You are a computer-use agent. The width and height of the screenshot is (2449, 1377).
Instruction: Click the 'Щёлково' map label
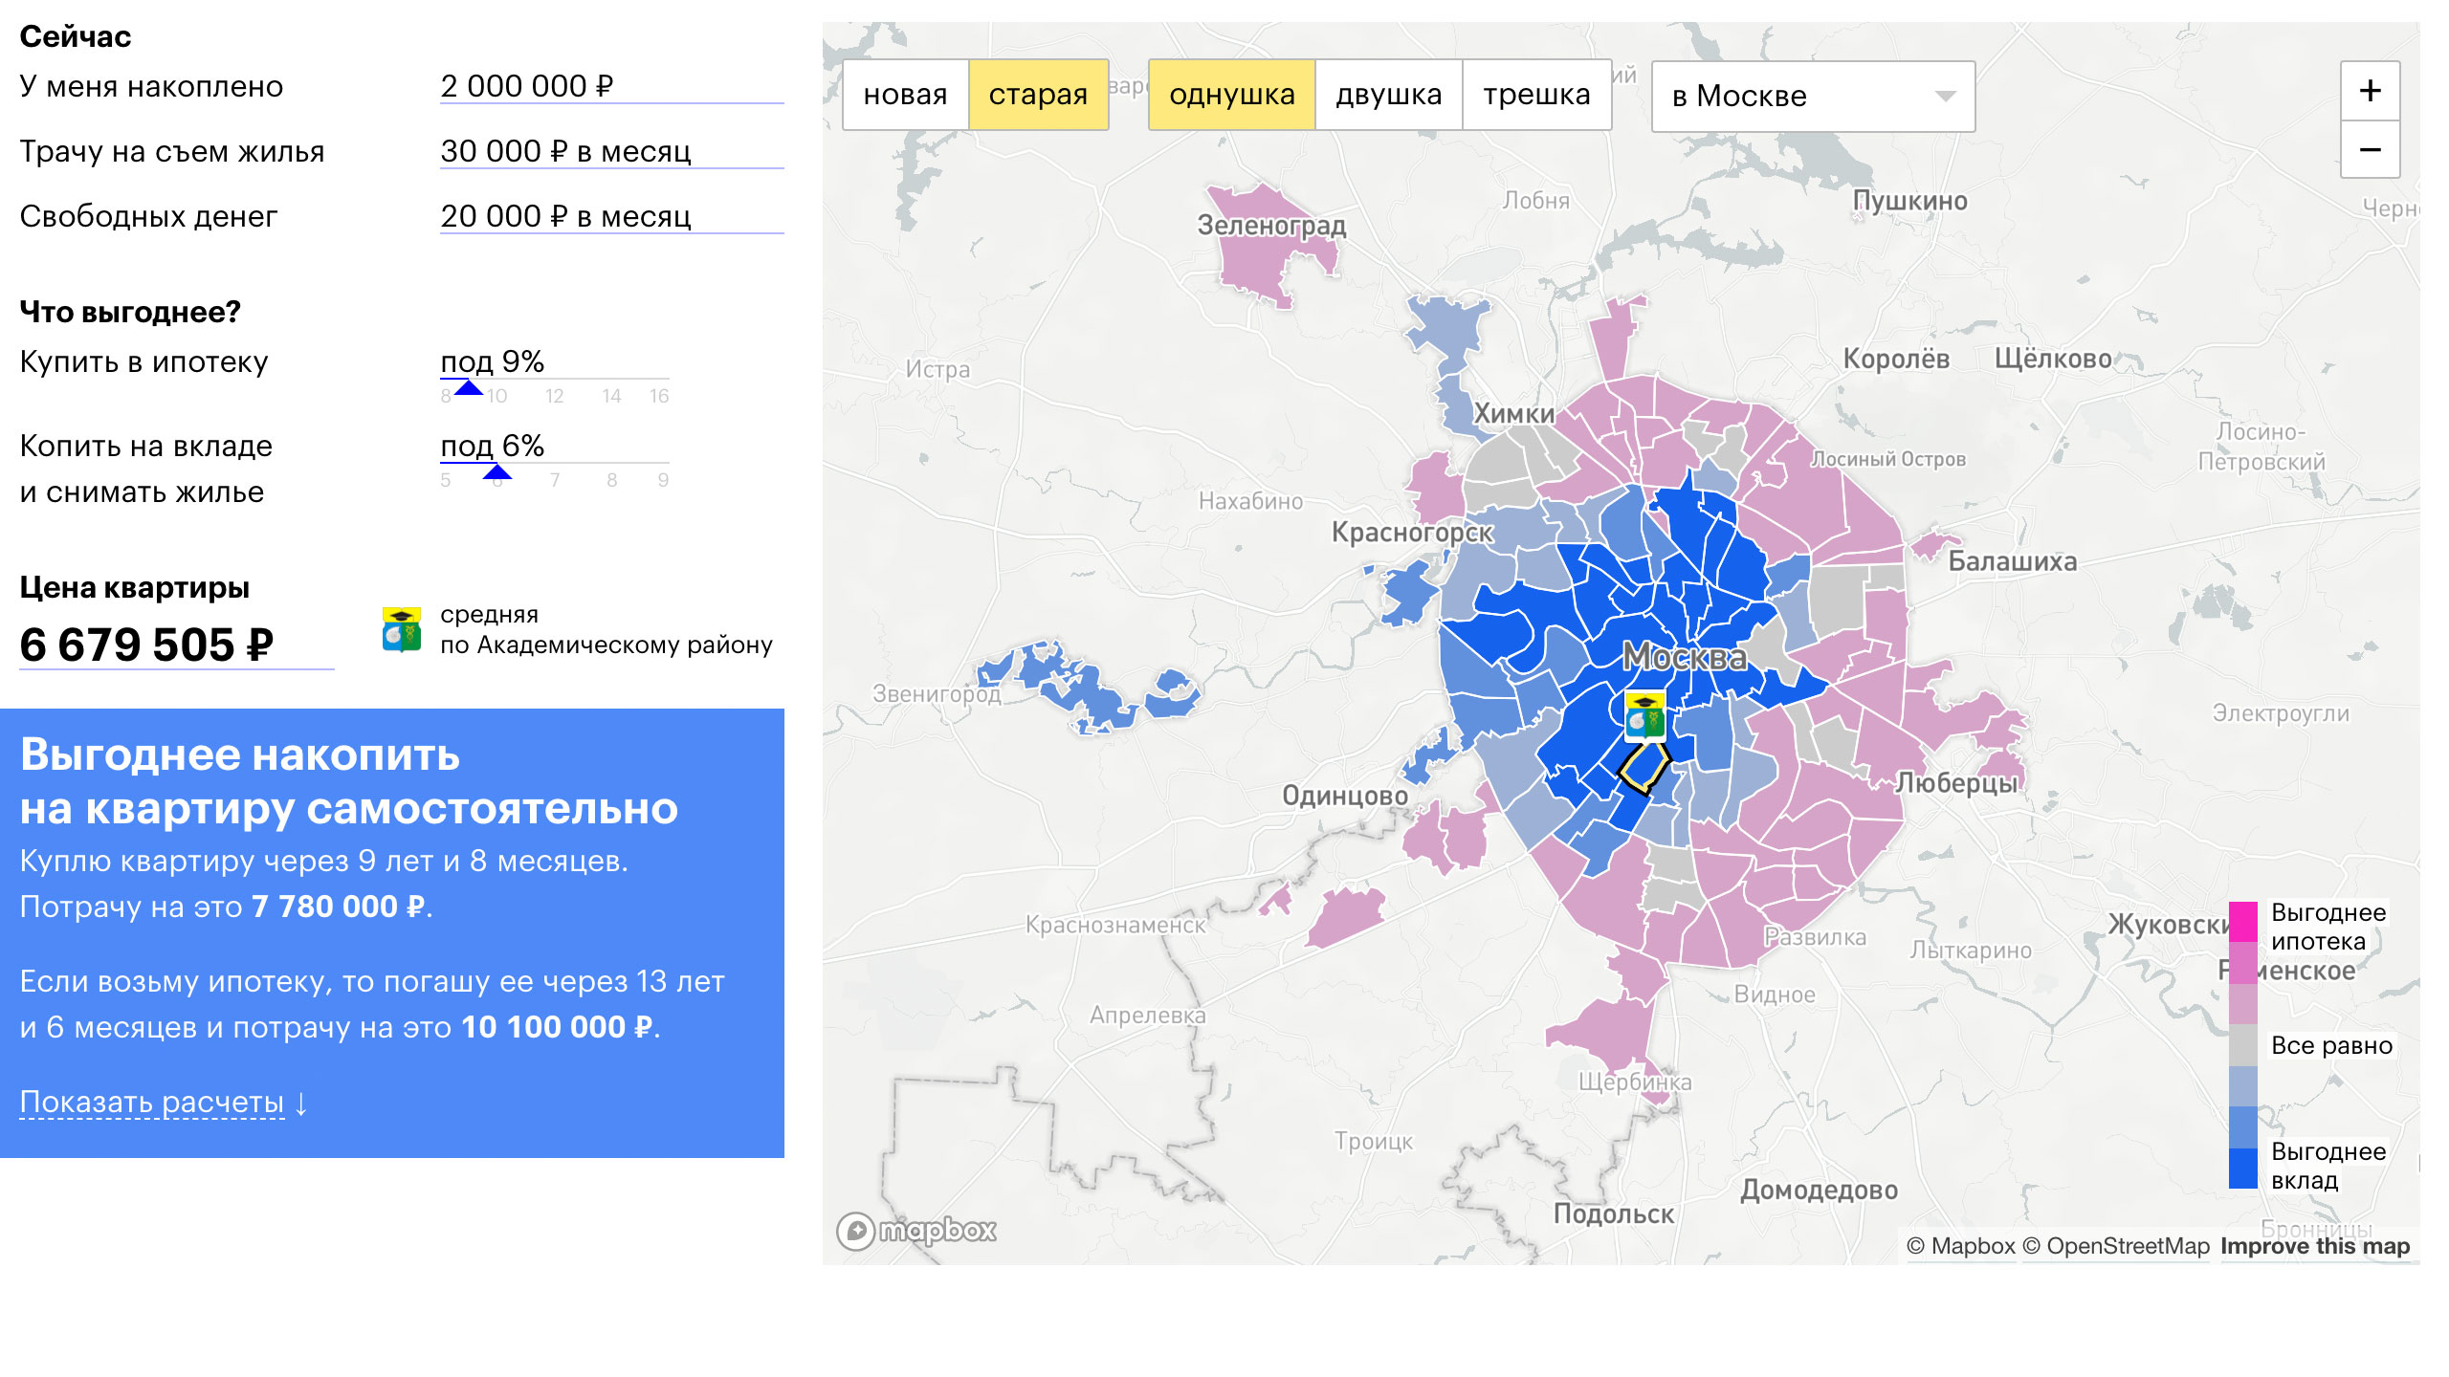[x=2053, y=359]
